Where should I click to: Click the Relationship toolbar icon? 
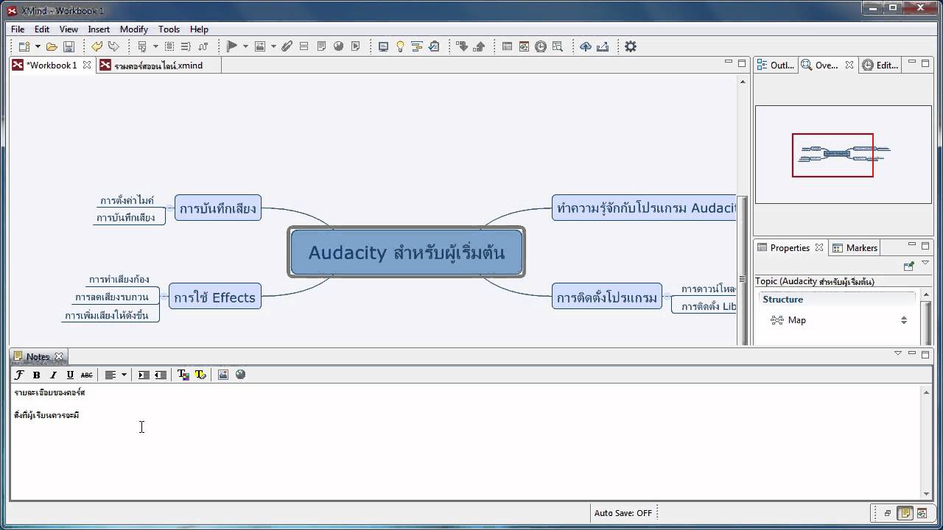pyautogui.click(x=203, y=46)
